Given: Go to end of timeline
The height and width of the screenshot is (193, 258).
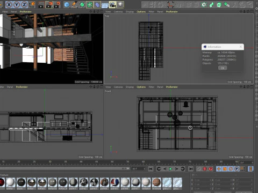Looking at the screenshot, I should point(191,169).
